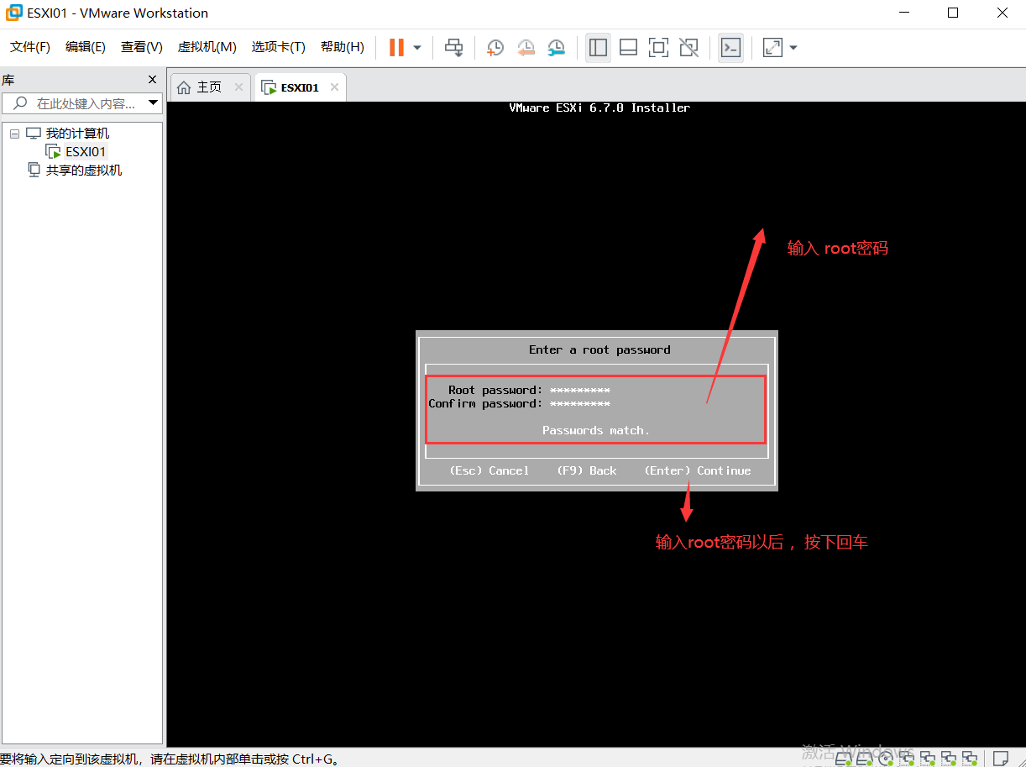Viewport: 1026px width, 767px height.
Task: Open the library search filter dropdown
Action: (153, 103)
